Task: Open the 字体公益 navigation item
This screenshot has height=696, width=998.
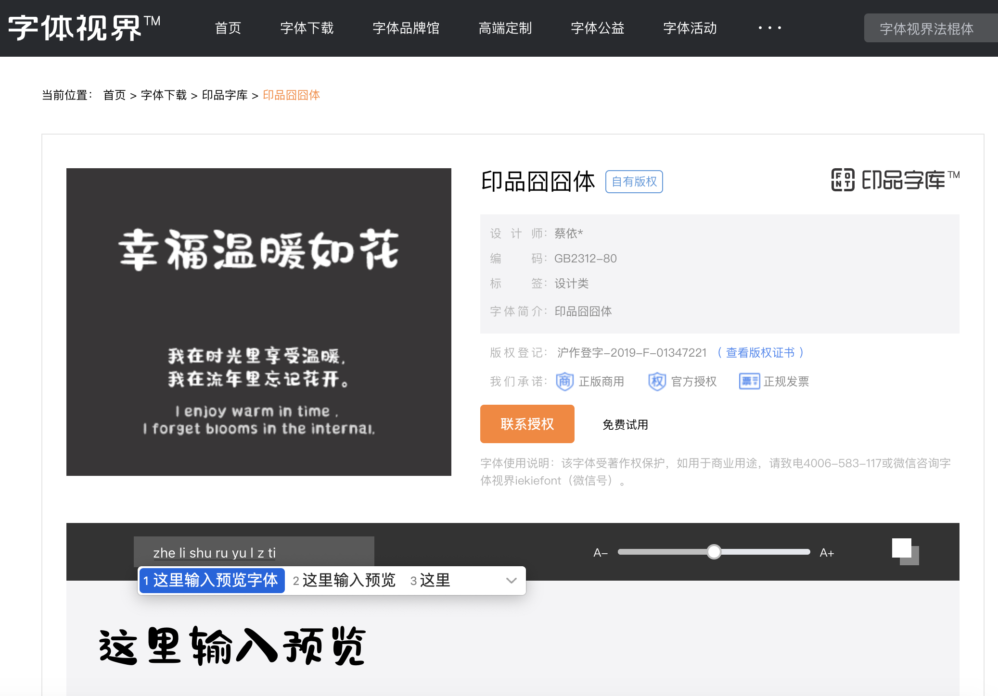Action: [x=598, y=28]
